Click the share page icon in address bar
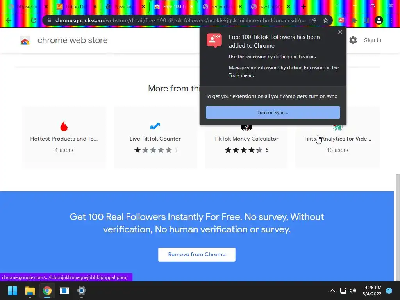Screen dimensions: 400x300 tap(313, 20)
